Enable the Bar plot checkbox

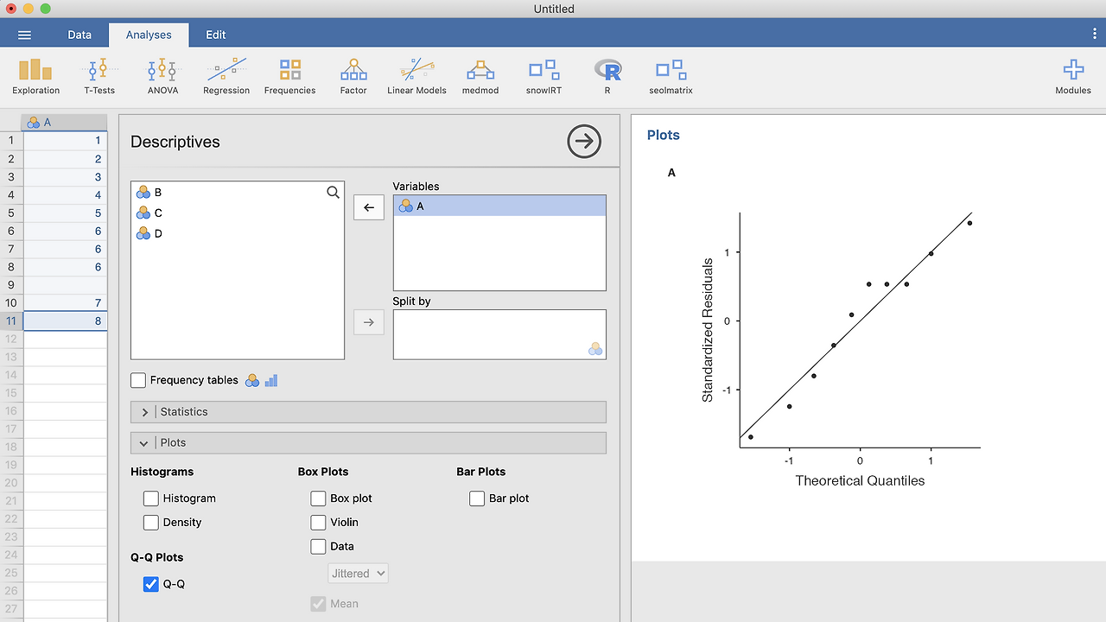tap(477, 498)
